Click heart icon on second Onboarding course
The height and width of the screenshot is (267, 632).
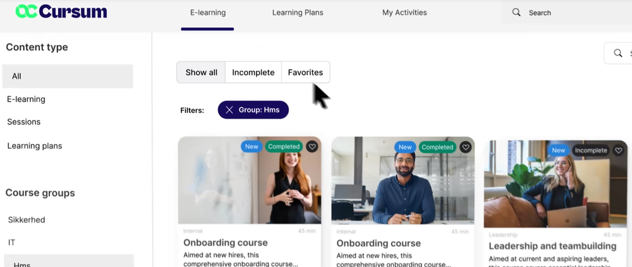(466, 147)
